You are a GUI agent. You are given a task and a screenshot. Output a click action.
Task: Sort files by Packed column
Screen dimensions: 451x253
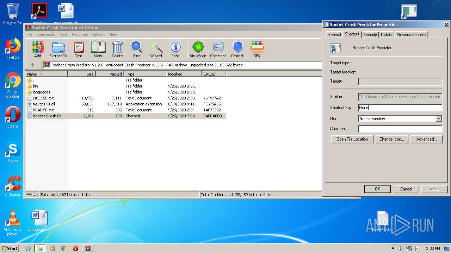(110, 74)
